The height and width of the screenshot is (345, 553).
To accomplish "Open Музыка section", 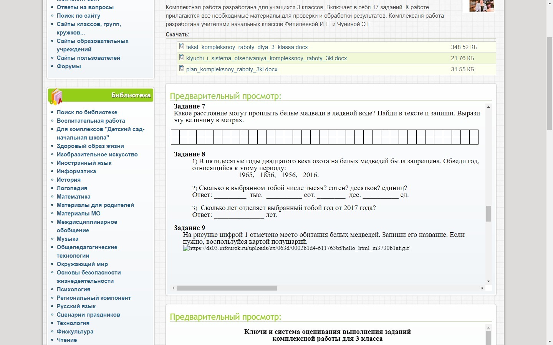I will pyautogui.click(x=68, y=239).
